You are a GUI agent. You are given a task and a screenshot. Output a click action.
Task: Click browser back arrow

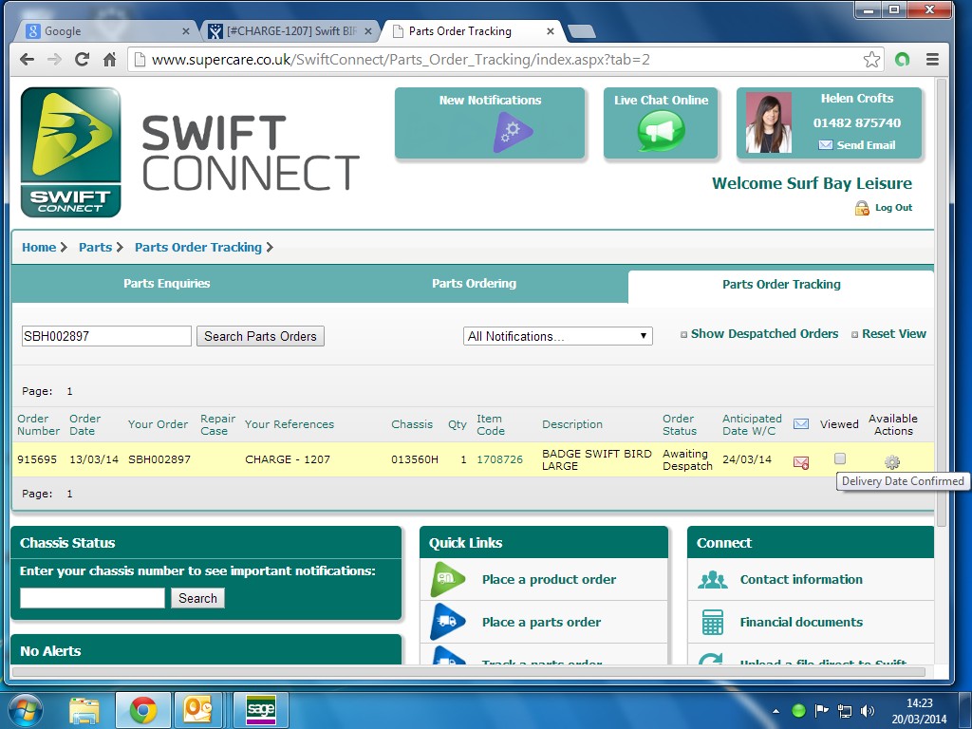pos(27,60)
